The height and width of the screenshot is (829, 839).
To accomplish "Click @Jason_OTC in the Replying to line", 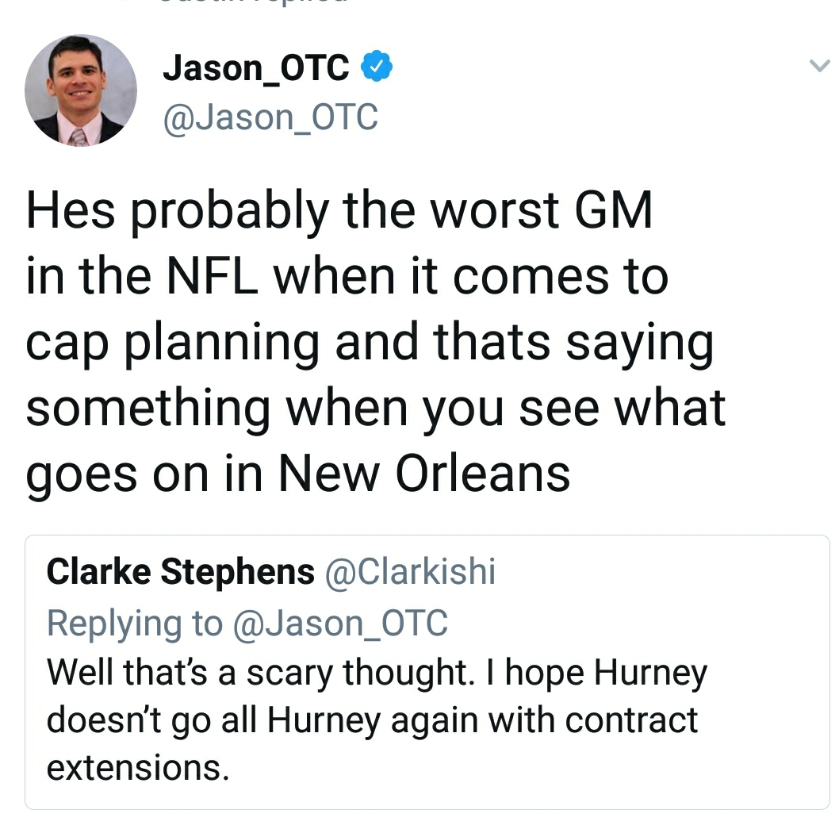I will 340,624.
